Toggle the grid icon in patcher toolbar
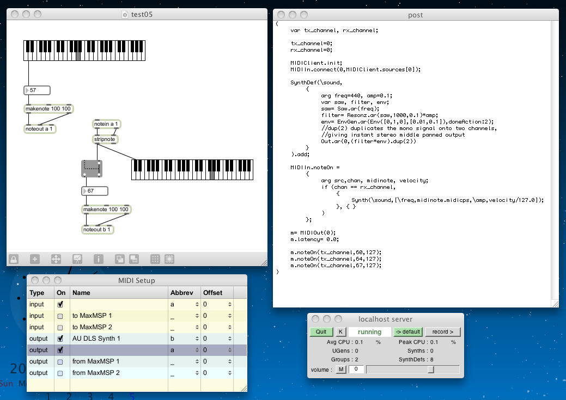This screenshot has height=400, width=566. [155, 260]
